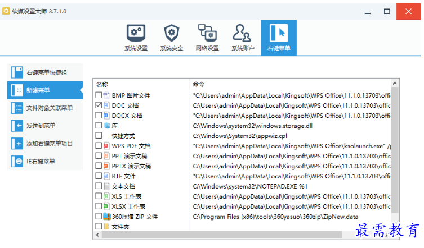Select the 右键菜单 top tab
424x248 pixels.
(x=279, y=38)
